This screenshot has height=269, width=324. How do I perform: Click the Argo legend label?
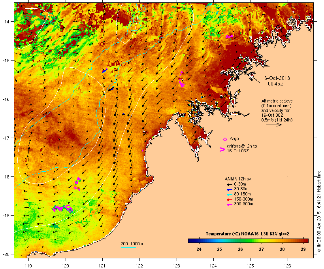[234, 138]
